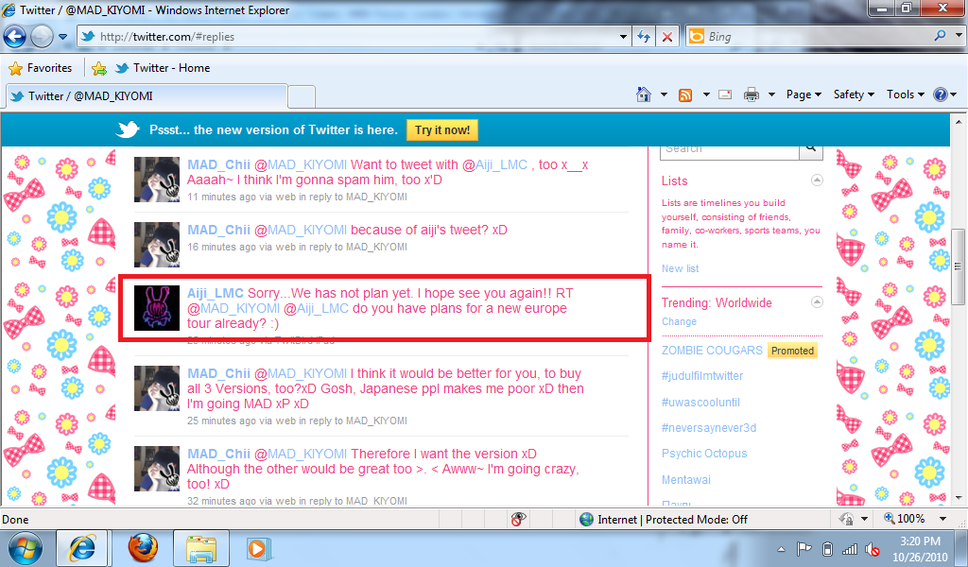Image resolution: width=968 pixels, height=567 pixels.
Task: Open the #uwascooluntil trend
Action: 700,403
